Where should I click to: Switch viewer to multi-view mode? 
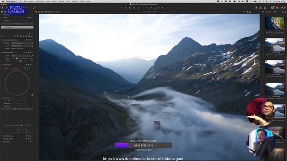36,12
